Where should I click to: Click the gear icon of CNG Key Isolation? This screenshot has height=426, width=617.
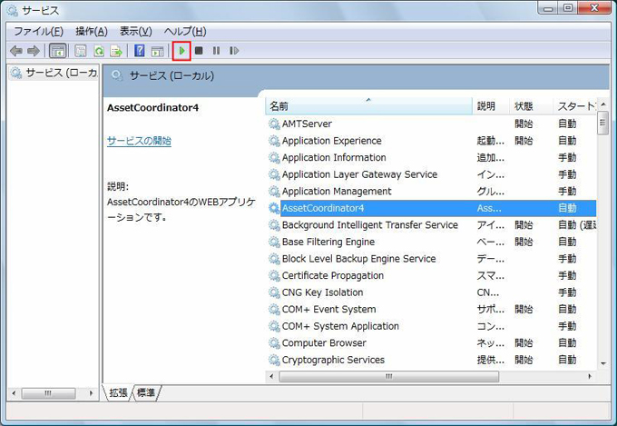(x=274, y=292)
